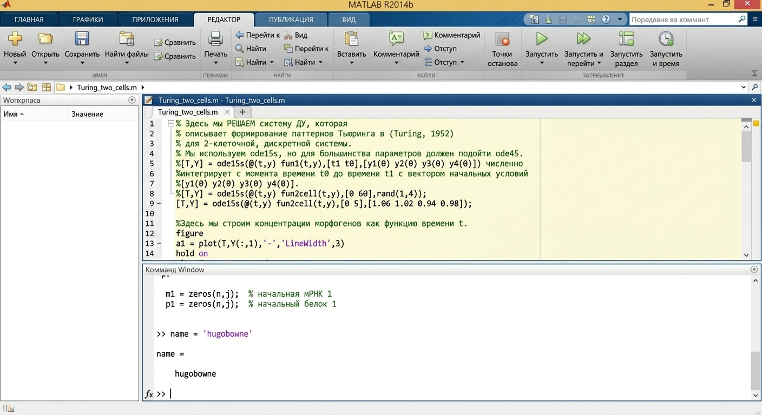
Task: Click the flask icon in the quick access toolbar
Action: coord(548,19)
